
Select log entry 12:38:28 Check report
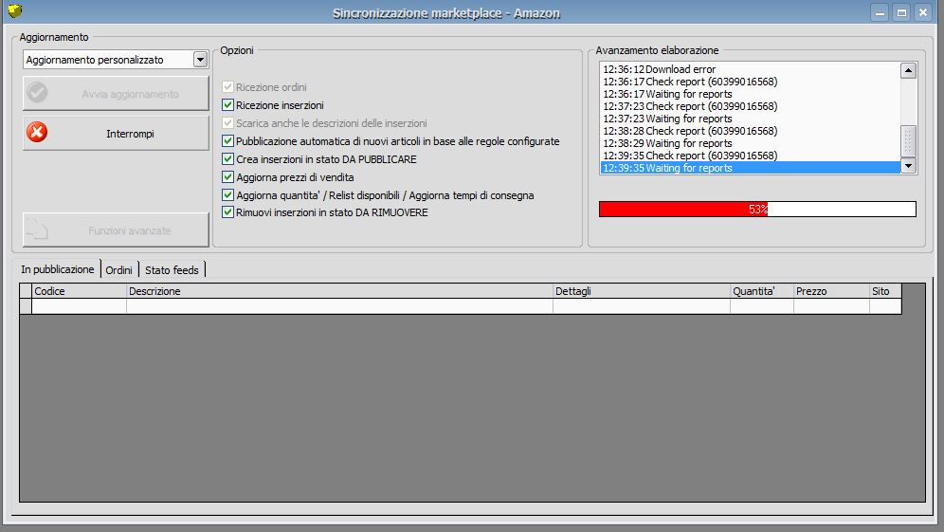click(x=750, y=131)
